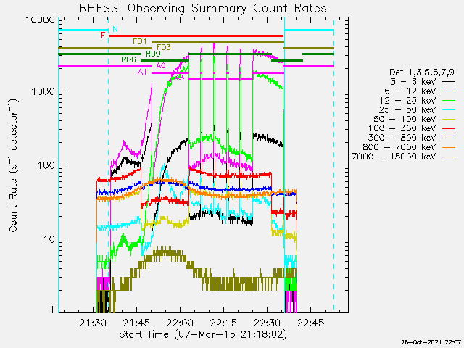Click the '21:30' x-axis tick label

[x=93, y=323]
